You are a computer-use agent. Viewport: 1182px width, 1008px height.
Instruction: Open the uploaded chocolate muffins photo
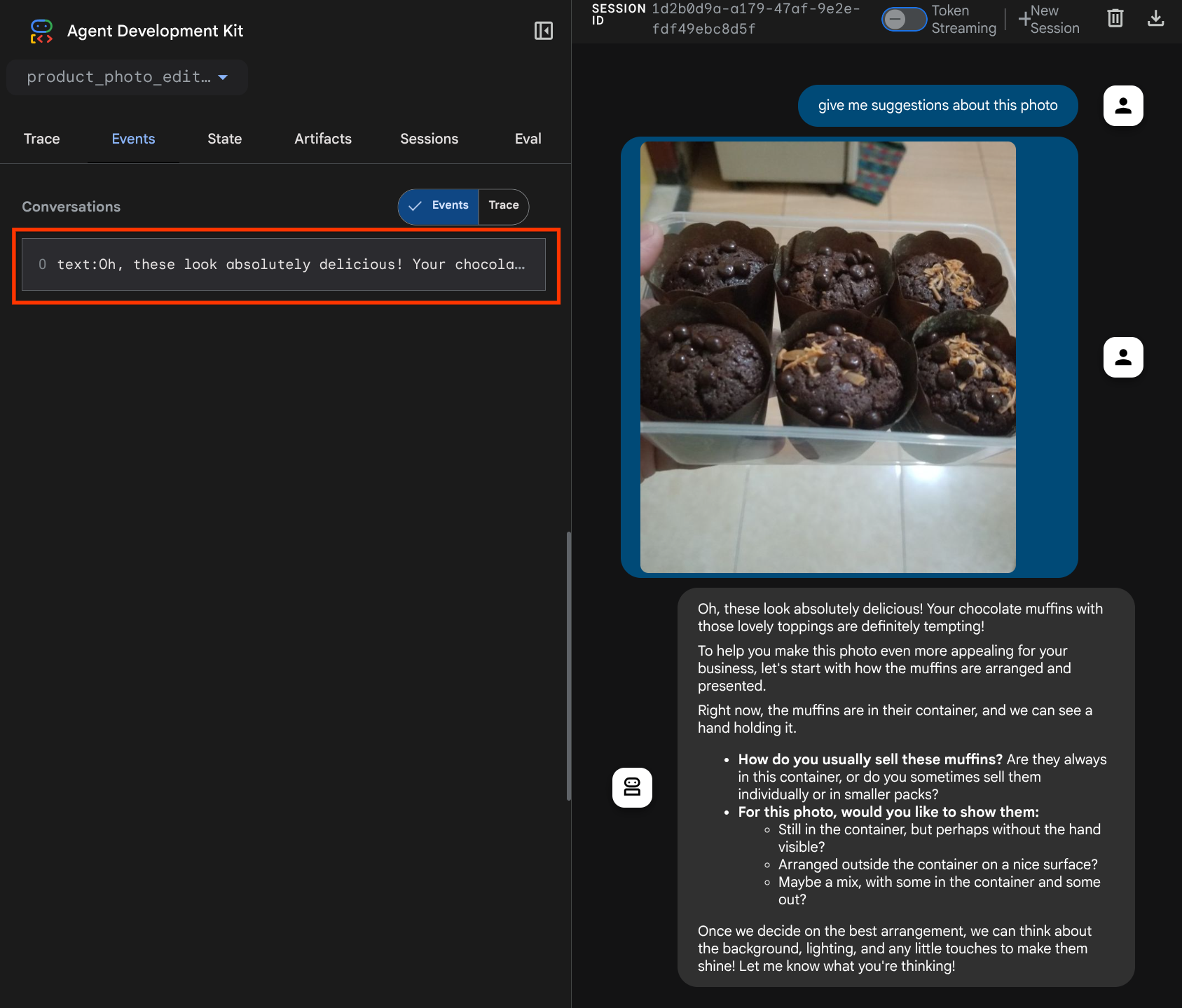(827, 357)
